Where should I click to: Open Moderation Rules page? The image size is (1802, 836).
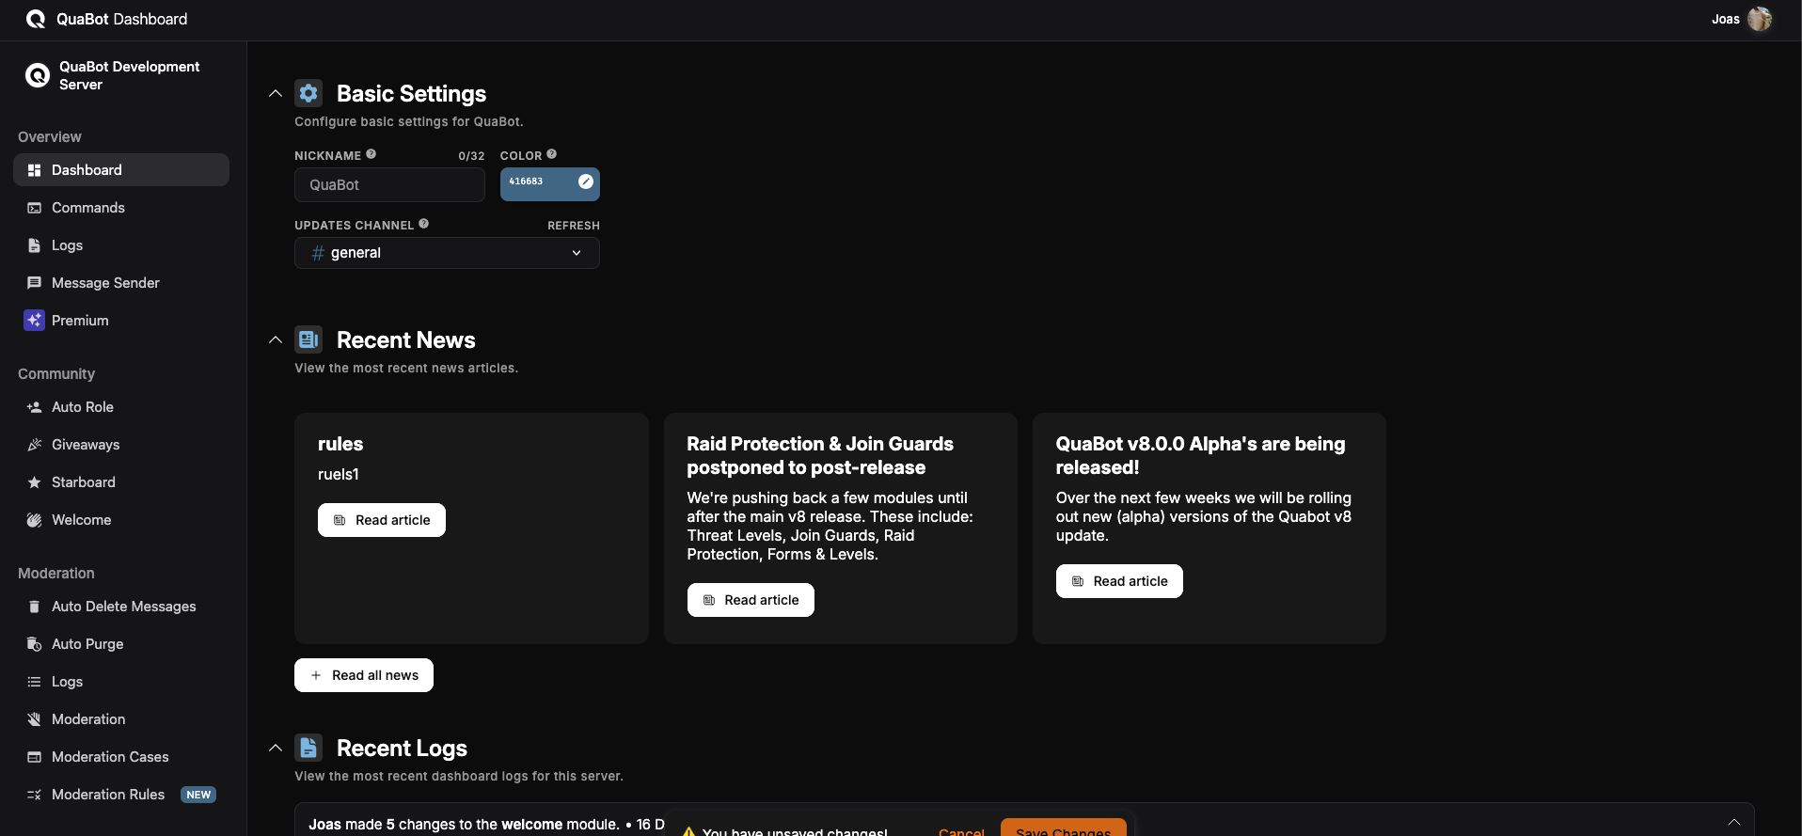[x=121, y=795]
